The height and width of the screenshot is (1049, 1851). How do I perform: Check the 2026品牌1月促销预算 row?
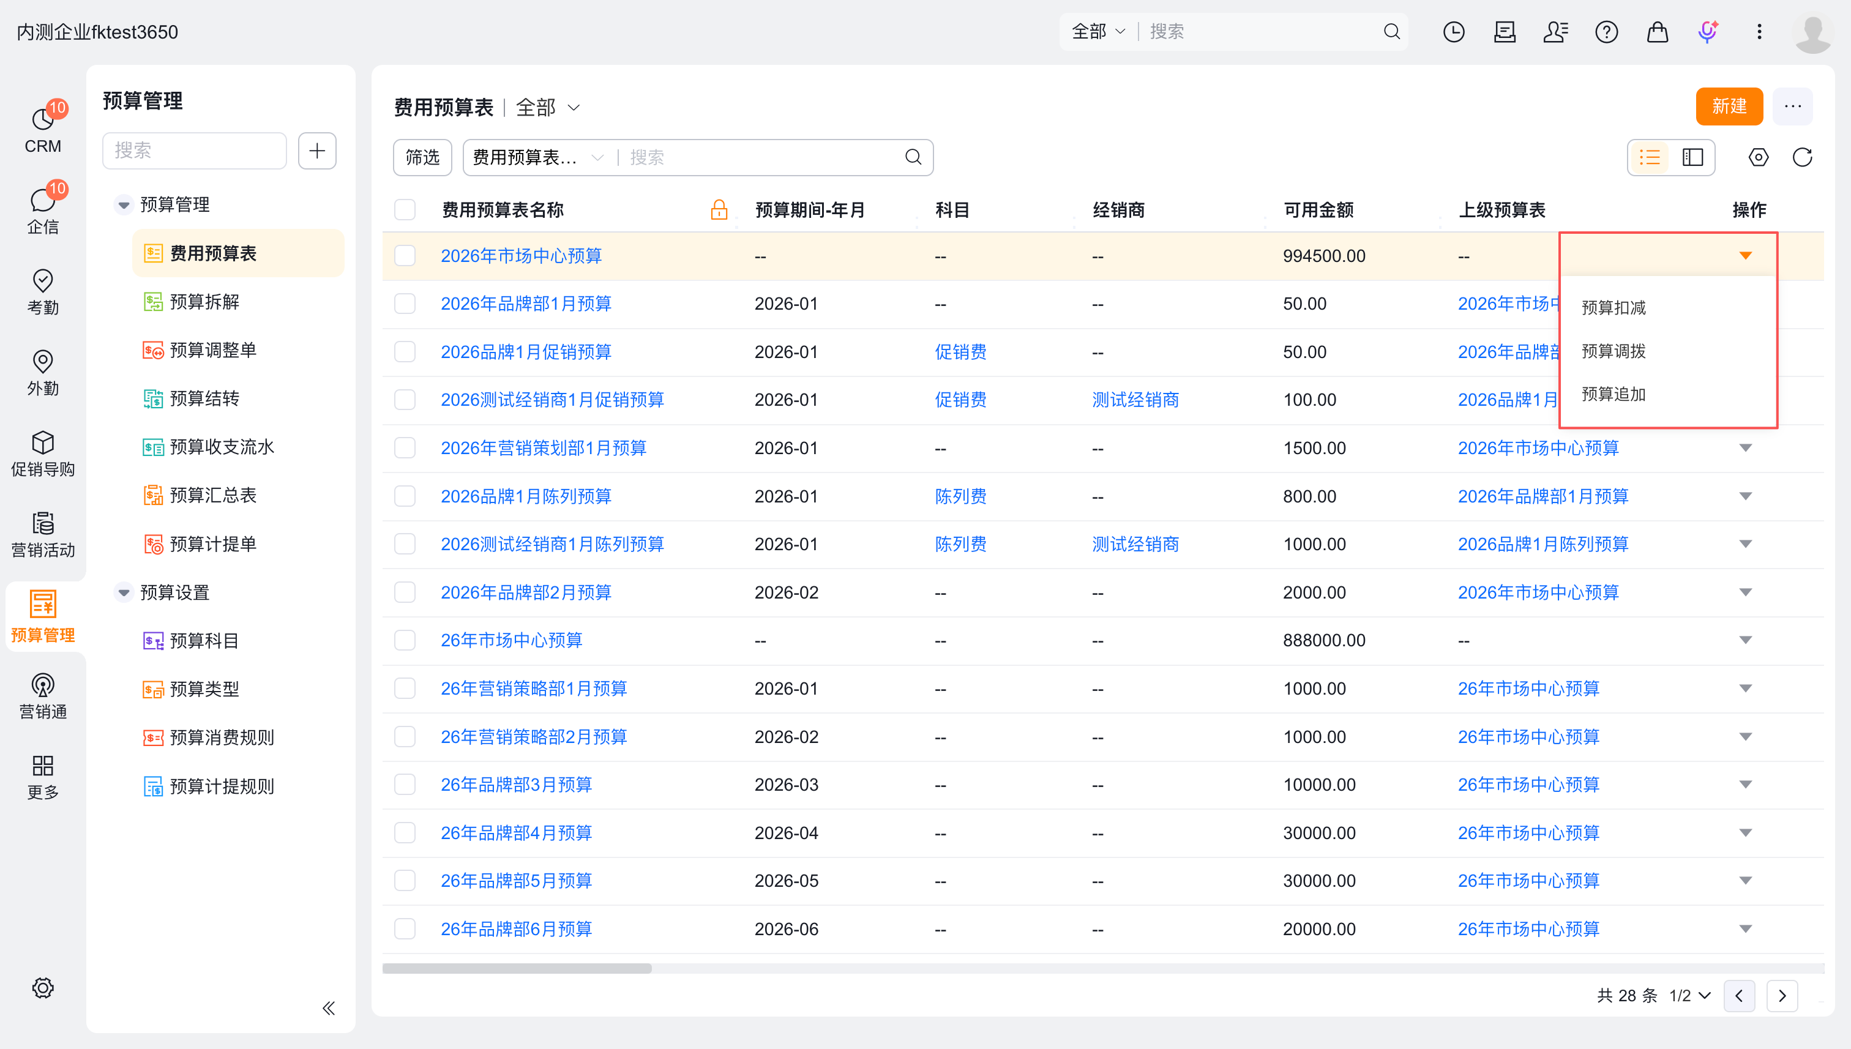405,351
